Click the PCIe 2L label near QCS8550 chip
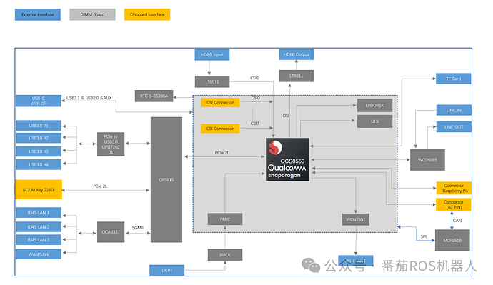The height and width of the screenshot is (285, 493). click(x=222, y=153)
